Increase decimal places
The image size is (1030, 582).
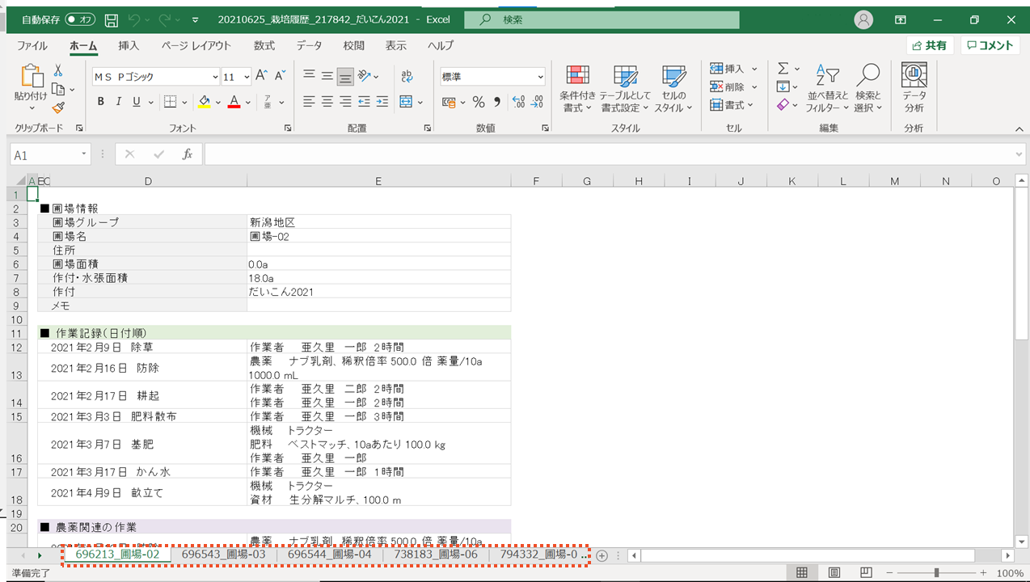519,102
